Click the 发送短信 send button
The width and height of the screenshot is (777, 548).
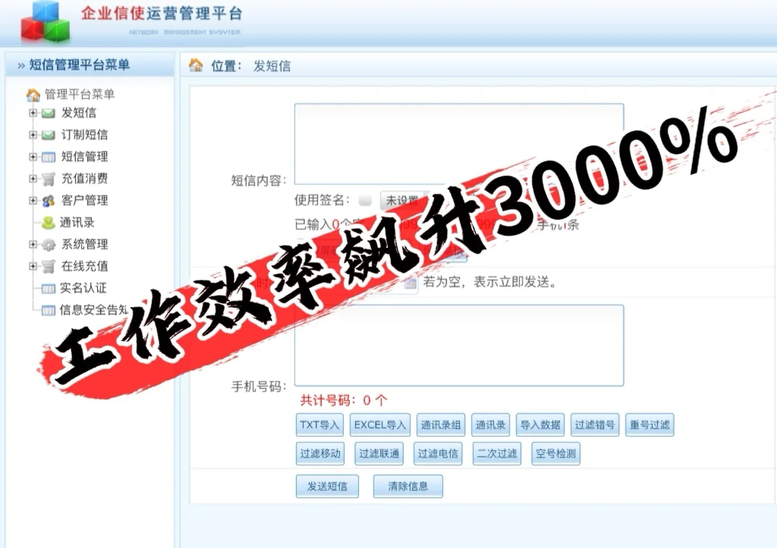click(x=327, y=487)
